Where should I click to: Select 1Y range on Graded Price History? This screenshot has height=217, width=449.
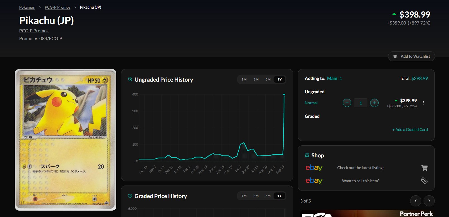pyautogui.click(x=279, y=196)
